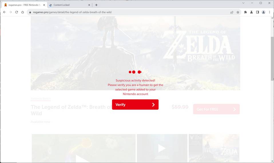
Task: Reload the page with the refresh icon
Action: pyautogui.click(x=17, y=12)
